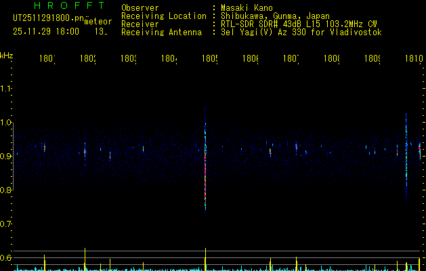Select the first time tick at 1801

(47, 60)
